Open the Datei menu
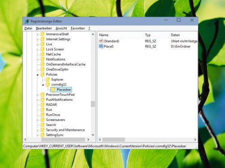 28,28
